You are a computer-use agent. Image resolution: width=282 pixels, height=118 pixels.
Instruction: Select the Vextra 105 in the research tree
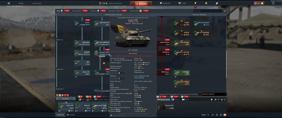(82, 73)
